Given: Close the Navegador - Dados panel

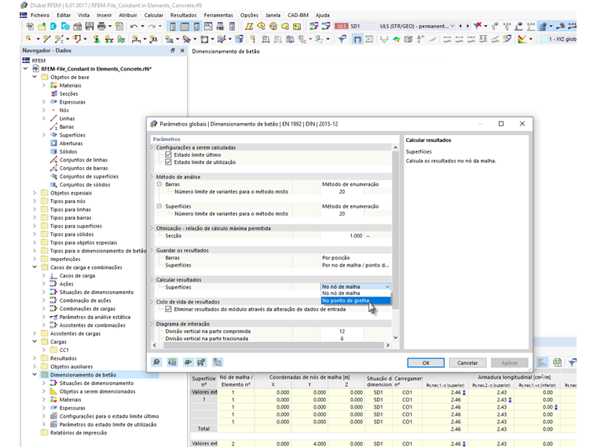Looking at the screenshot, I should click(x=182, y=50).
